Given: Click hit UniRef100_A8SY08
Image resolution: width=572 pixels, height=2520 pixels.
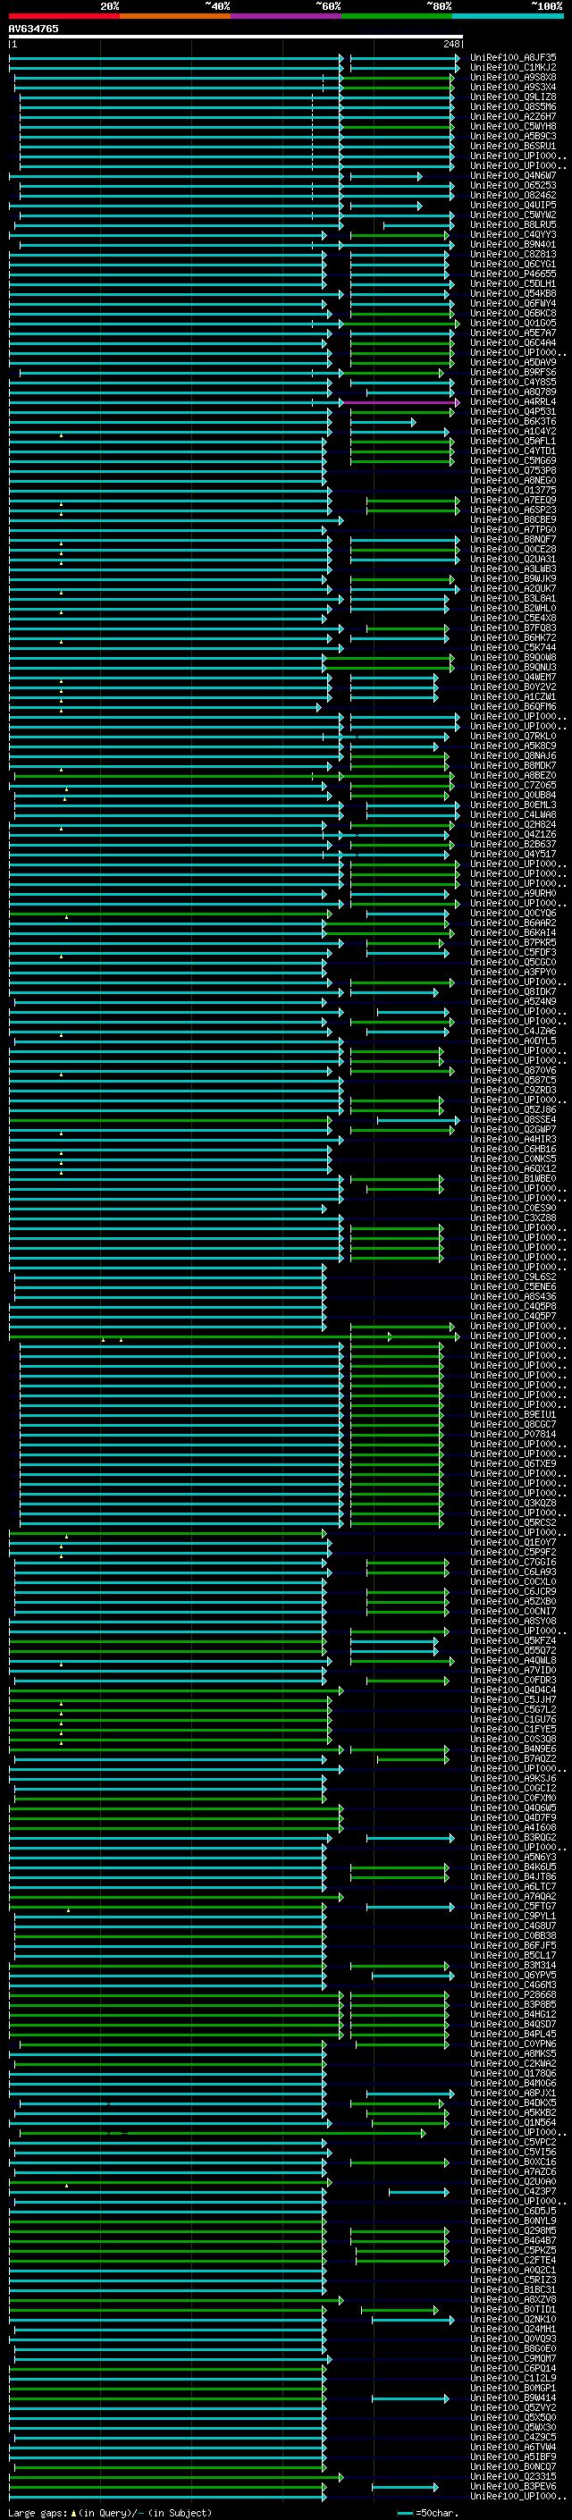Looking at the screenshot, I should [513, 1621].
